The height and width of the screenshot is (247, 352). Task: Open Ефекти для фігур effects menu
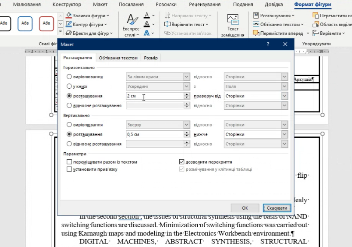(89, 33)
